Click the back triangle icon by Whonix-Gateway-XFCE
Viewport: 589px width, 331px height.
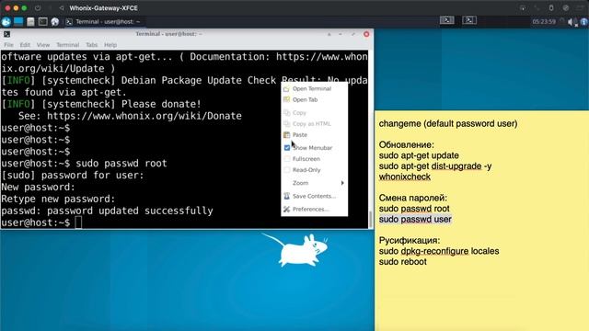pyautogui.click(x=62, y=8)
